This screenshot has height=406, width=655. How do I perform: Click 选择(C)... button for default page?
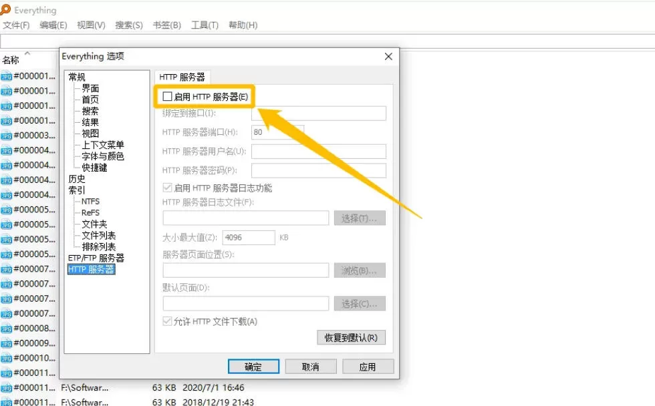point(360,304)
